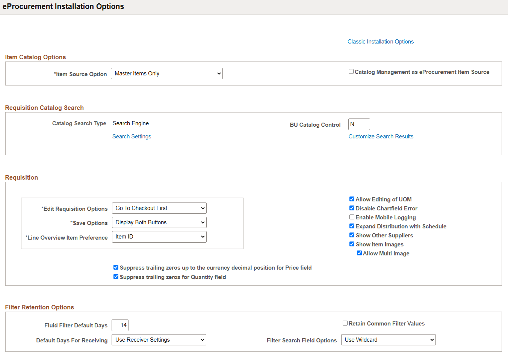Expand Line Overview Item Preference dropdown
This screenshot has width=508, height=363.
(x=159, y=237)
